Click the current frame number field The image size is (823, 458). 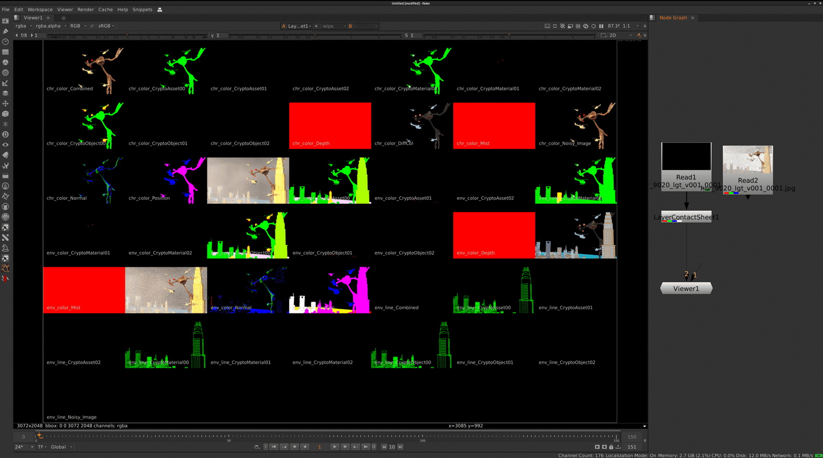319,447
